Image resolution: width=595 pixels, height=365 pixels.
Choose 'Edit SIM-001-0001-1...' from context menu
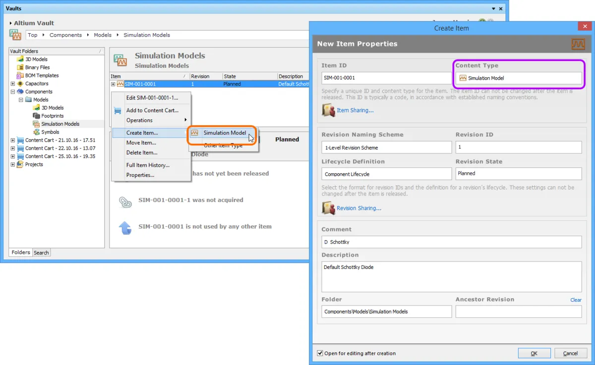coord(151,98)
